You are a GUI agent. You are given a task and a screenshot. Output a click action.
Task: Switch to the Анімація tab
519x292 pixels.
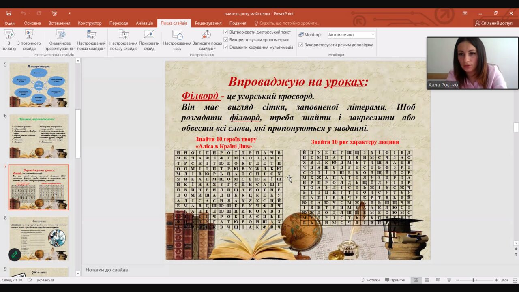pos(144,24)
